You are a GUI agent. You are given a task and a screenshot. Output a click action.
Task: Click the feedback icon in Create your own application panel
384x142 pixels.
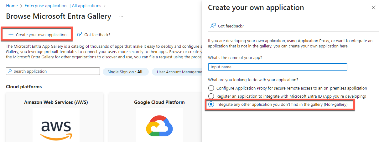[x=213, y=26]
